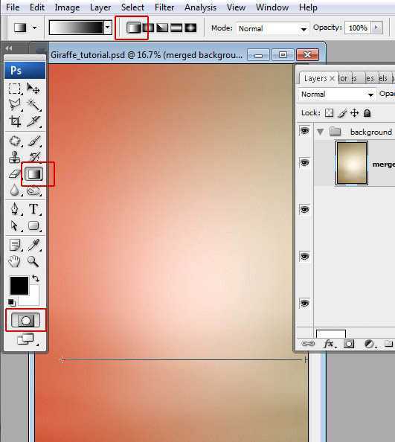Select the Healing Brush tool
The width and height of the screenshot is (395, 442).
(x=15, y=141)
